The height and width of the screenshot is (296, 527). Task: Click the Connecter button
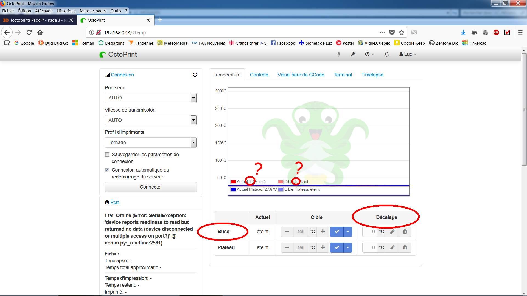[x=151, y=187]
